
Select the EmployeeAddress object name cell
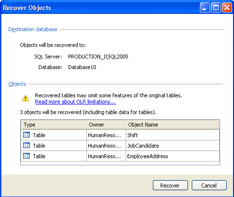click(x=173, y=156)
